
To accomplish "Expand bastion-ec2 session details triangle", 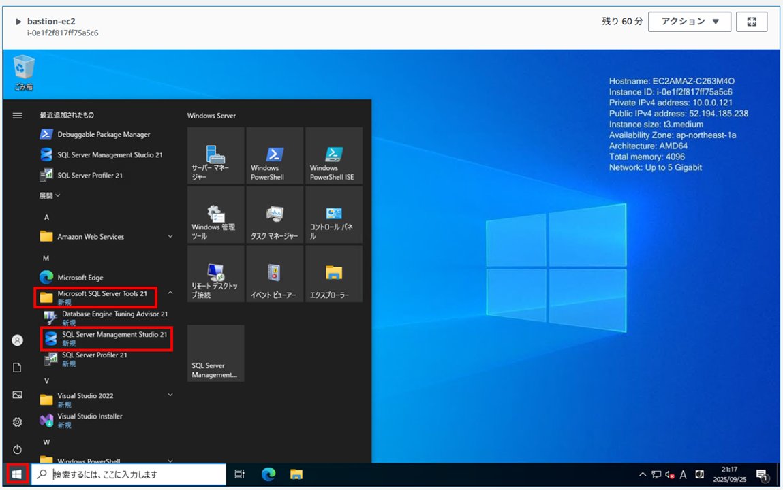I will [x=18, y=22].
